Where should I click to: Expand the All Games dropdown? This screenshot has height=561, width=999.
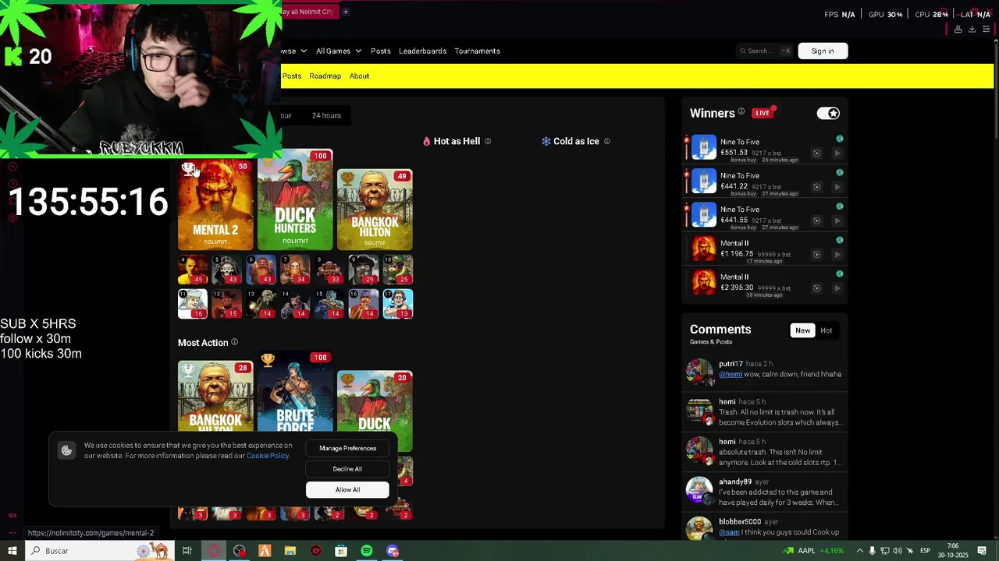click(x=339, y=51)
